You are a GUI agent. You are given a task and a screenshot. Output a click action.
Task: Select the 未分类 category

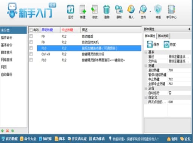point(13,30)
